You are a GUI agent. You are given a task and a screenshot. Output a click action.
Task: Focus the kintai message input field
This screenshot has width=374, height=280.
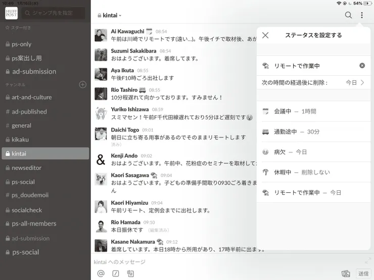226,262
